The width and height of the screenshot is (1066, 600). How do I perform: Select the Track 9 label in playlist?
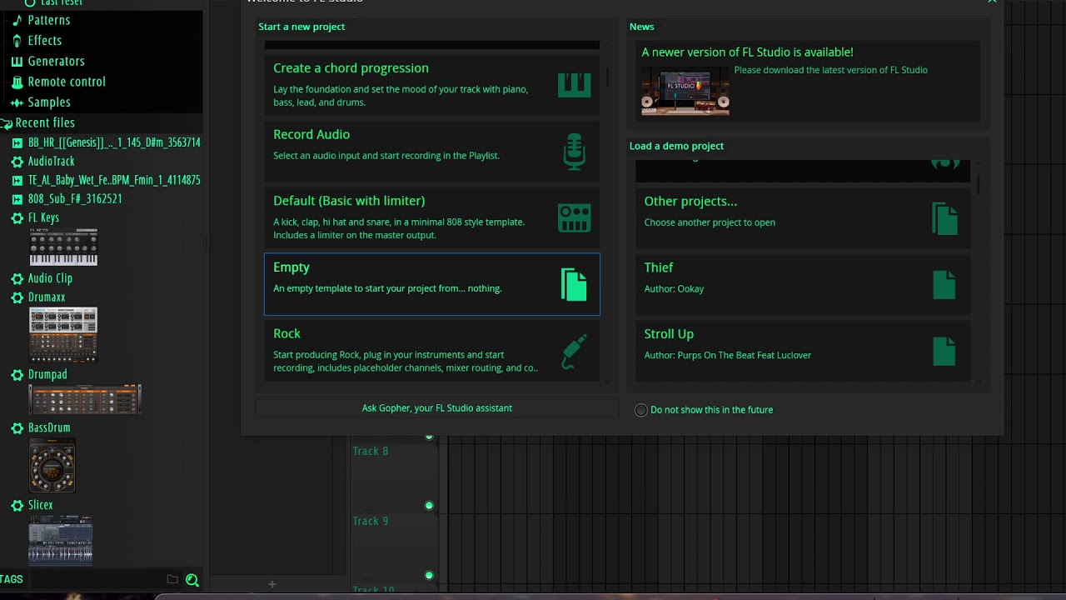[371, 521]
